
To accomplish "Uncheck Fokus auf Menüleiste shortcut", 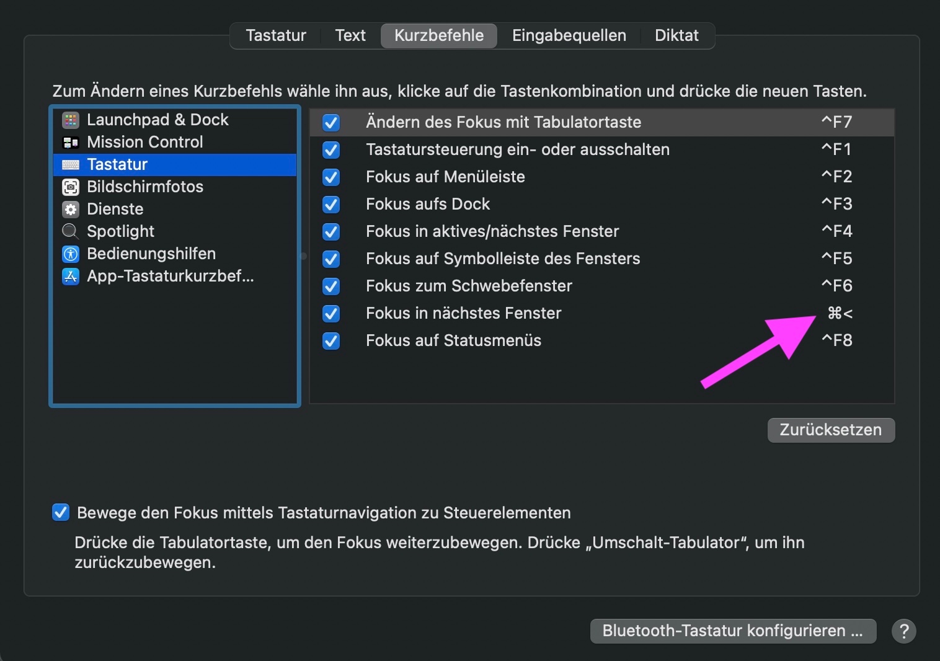I will pos(331,177).
